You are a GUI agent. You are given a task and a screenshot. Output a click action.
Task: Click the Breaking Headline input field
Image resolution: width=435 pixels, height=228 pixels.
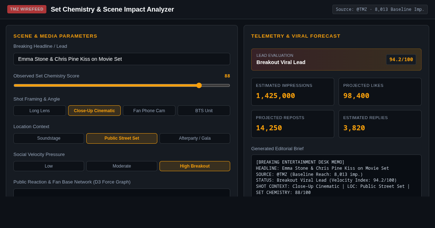pos(122,59)
